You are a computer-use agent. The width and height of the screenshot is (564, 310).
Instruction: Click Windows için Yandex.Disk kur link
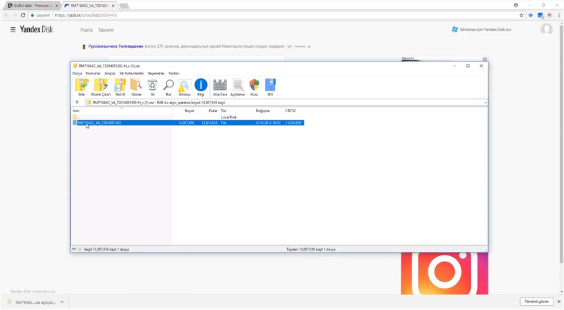click(x=481, y=30)
